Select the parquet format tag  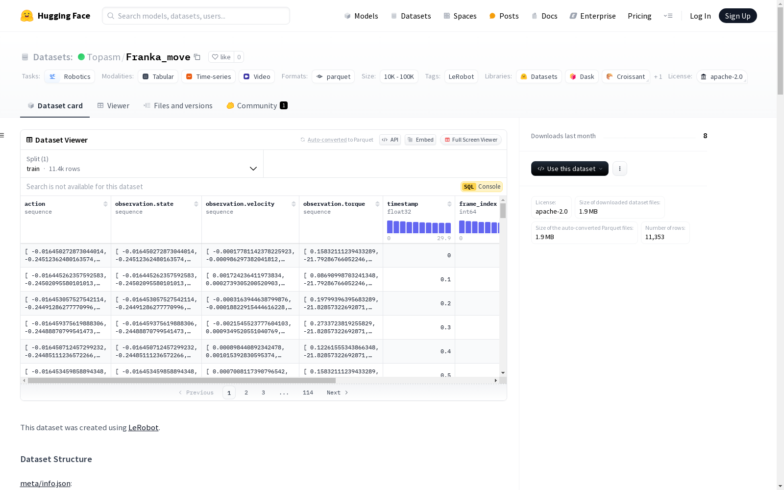(x=333, y=76)
